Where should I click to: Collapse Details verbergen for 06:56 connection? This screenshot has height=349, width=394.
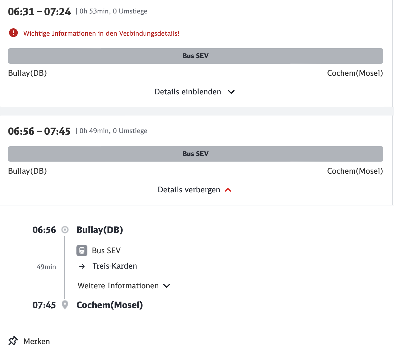(195, 190)
